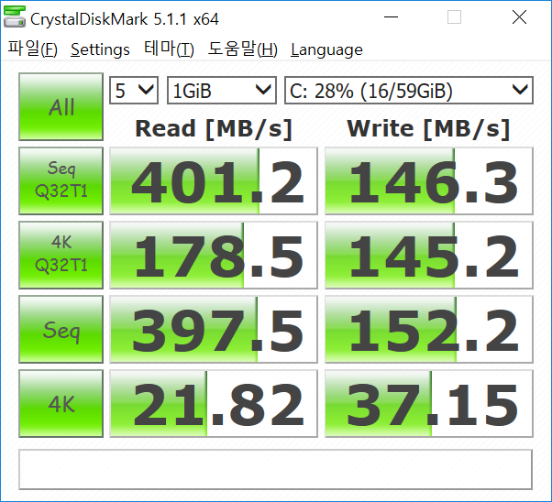Viewport: 552px width, 502px height.
Task: Start the plain Seq benchmark
Action: click(x=61, y=329)
